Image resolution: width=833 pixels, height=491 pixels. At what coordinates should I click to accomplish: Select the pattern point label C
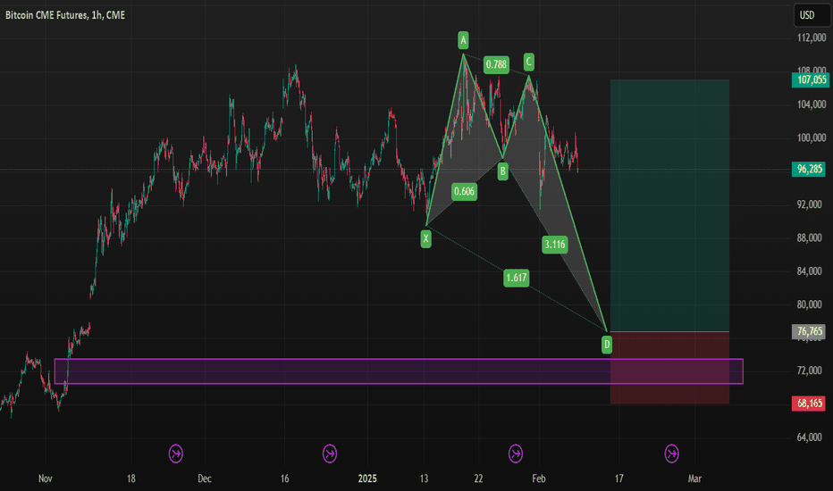click(x=528, y=62)
